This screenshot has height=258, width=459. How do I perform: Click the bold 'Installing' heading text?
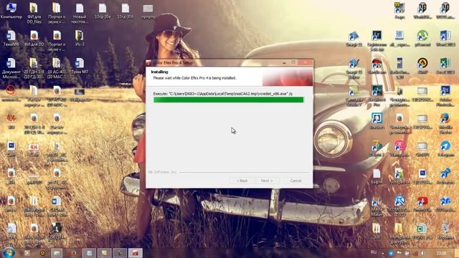tap(159, 72)
